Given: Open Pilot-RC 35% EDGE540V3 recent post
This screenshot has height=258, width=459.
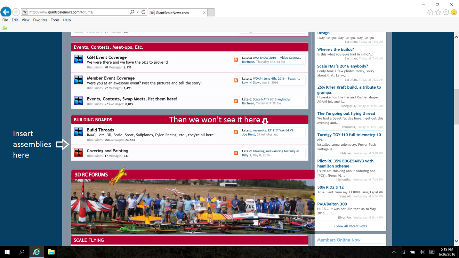Looking at the screenshot, I should click(345, 163).
